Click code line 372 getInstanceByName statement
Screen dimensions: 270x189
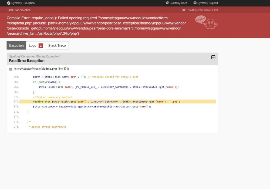tap(92, 107)
